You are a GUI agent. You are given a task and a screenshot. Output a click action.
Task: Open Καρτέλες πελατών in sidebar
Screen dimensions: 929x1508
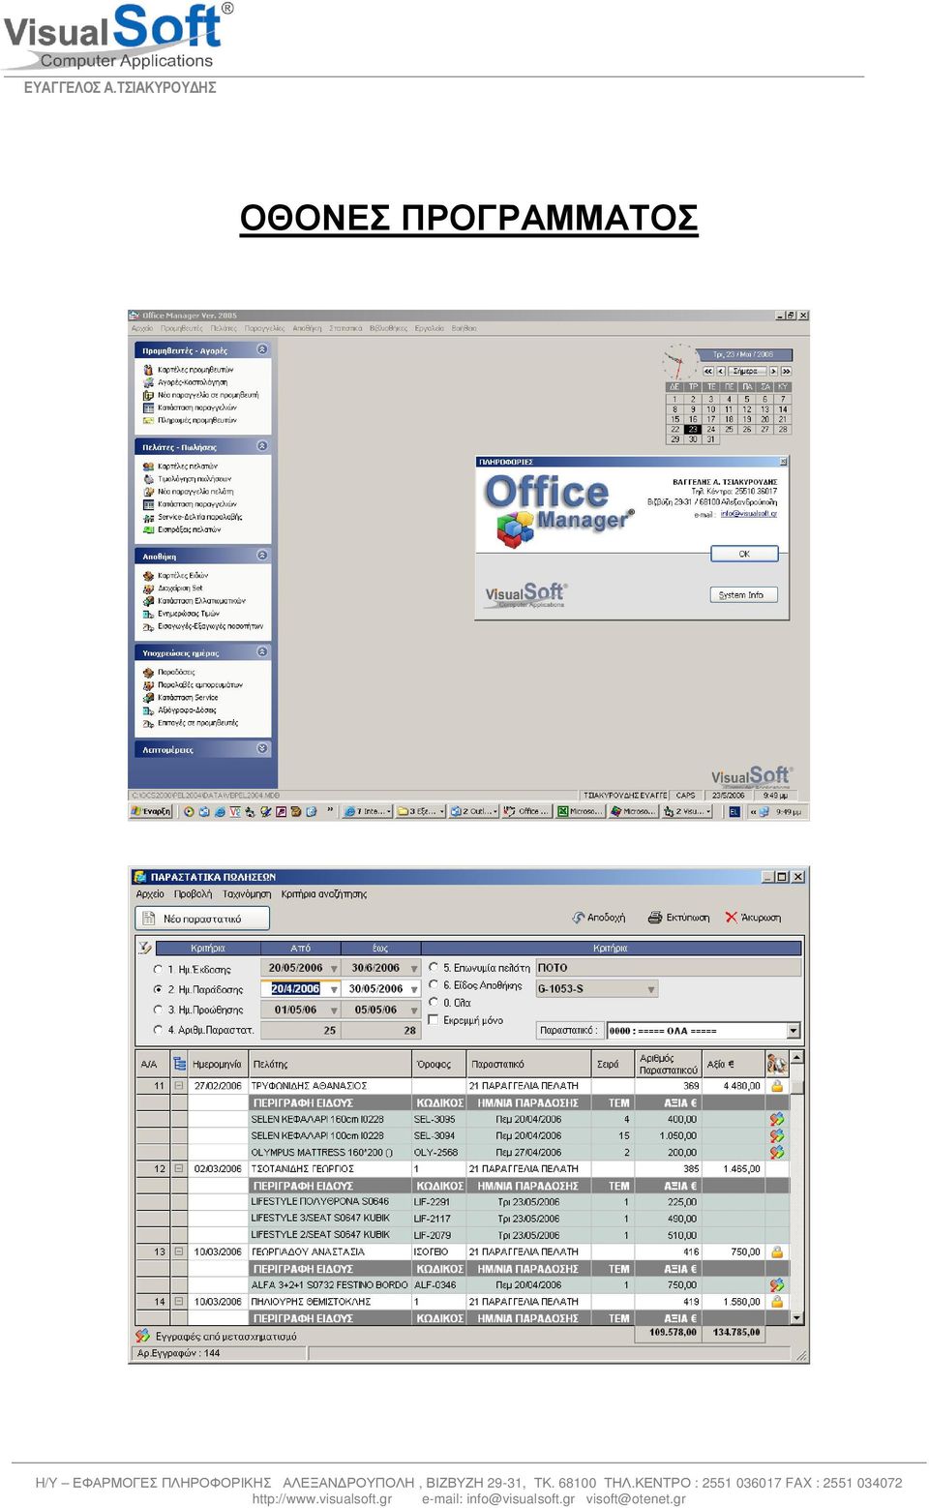click(188, 467)
